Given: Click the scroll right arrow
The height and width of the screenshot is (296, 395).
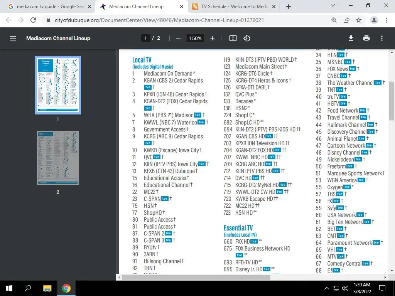Looking at the screenshot, I should tap(385, 277).
